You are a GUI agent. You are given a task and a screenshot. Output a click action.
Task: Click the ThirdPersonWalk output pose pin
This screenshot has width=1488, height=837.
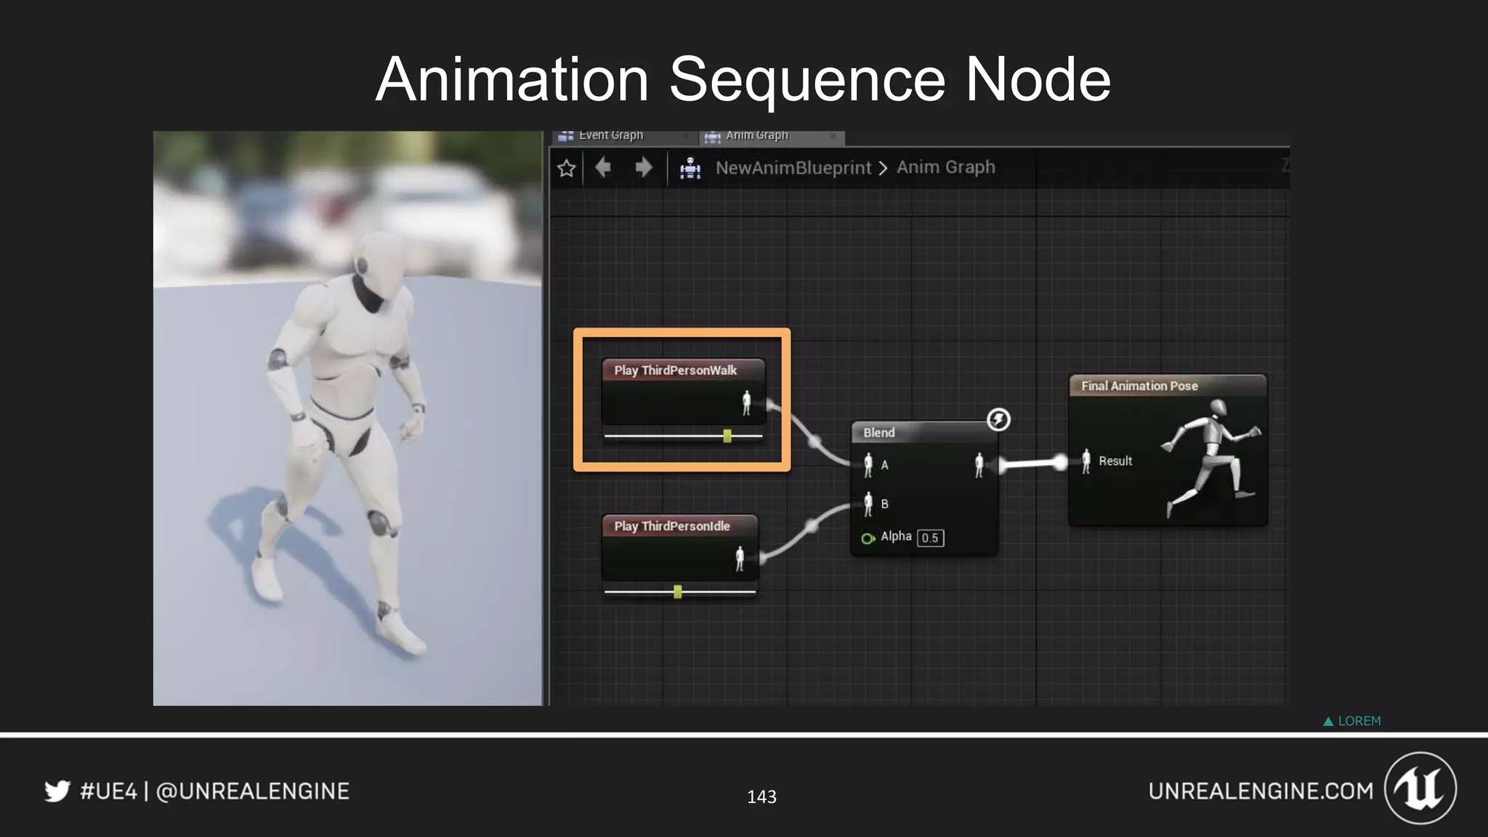[x=746, y=403]
